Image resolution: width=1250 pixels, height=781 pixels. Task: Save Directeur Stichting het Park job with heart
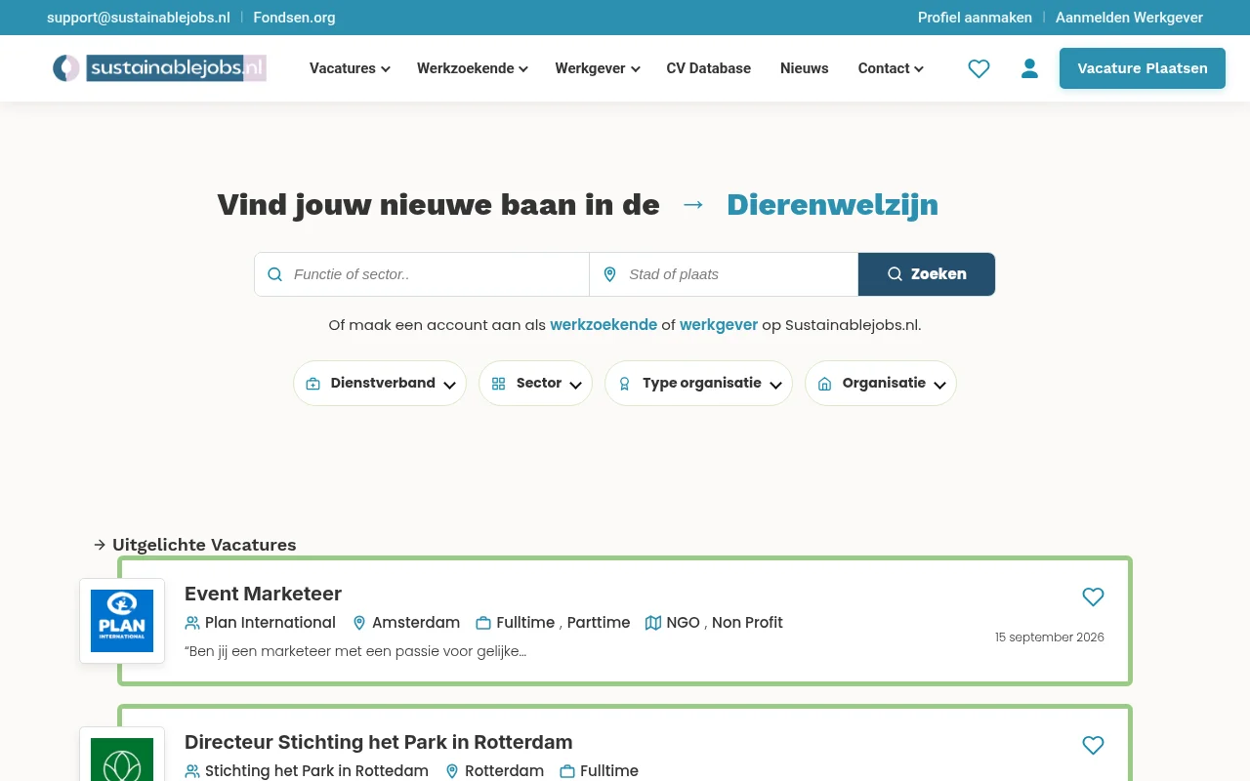click(1093, 745)
